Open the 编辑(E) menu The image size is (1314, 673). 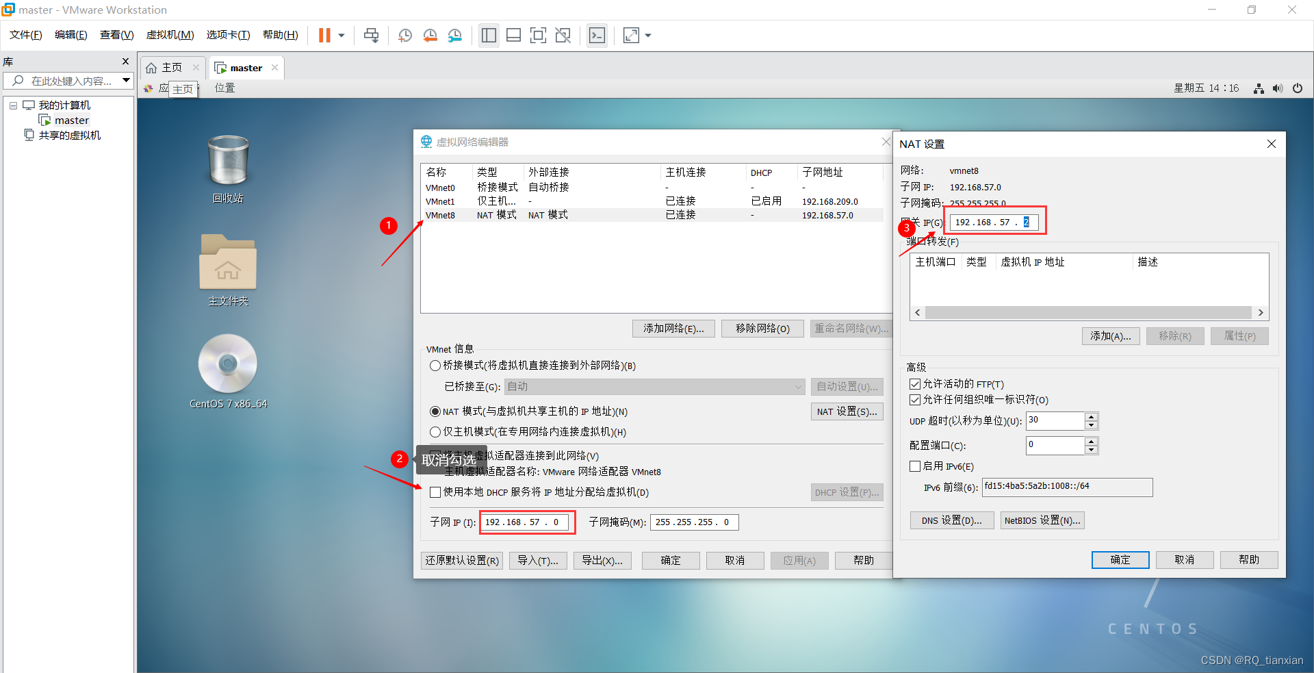[71, 35]
